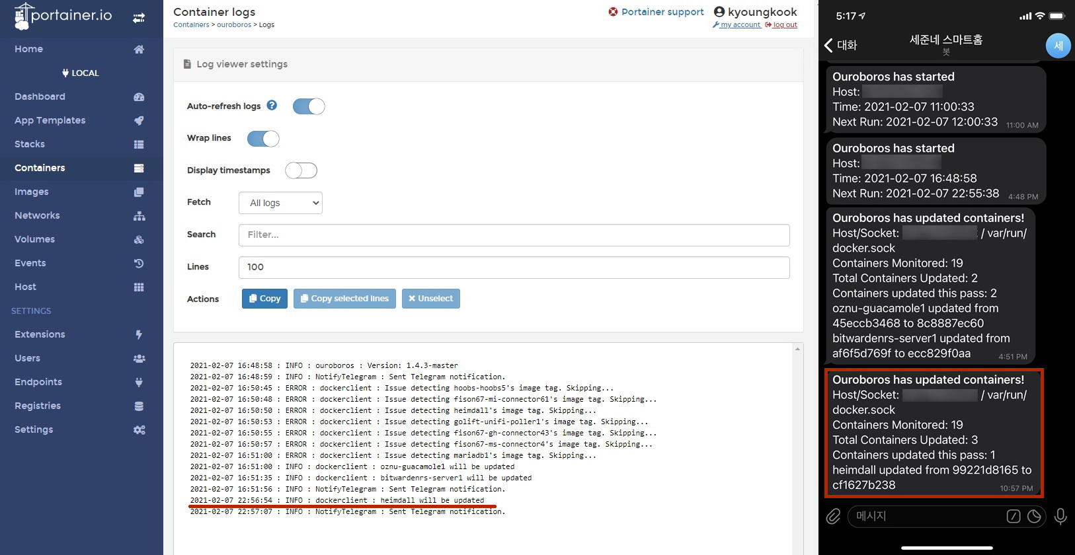The height and width of the screenshot is (555, 1075).
Task: Tap the chat title in Telegram header
Action: tap(946, 40)
